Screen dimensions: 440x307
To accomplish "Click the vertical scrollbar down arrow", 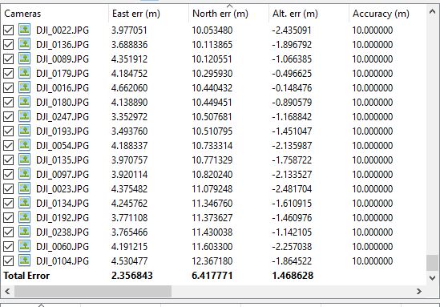I will point(432,277).
